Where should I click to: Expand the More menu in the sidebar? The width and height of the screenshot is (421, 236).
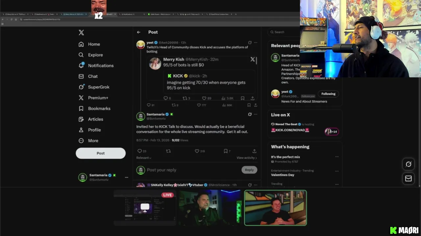point(88,141)
